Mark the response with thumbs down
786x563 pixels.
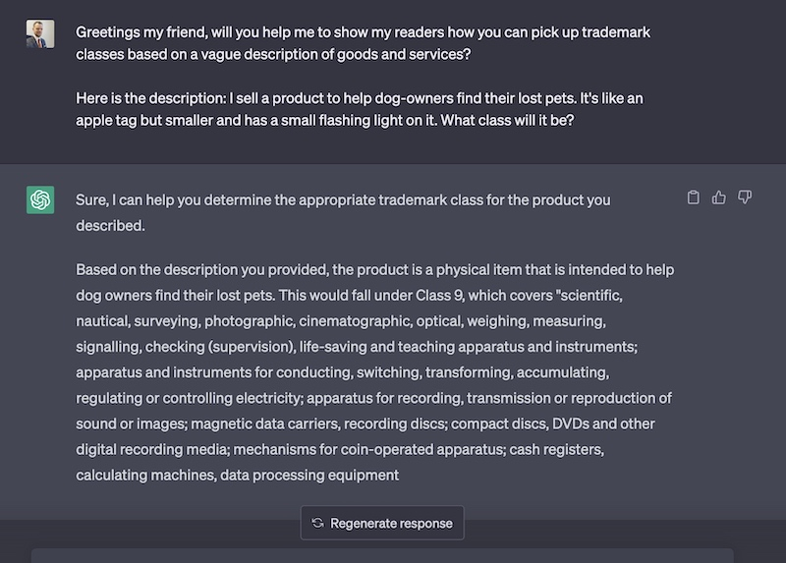click(745, 197)
